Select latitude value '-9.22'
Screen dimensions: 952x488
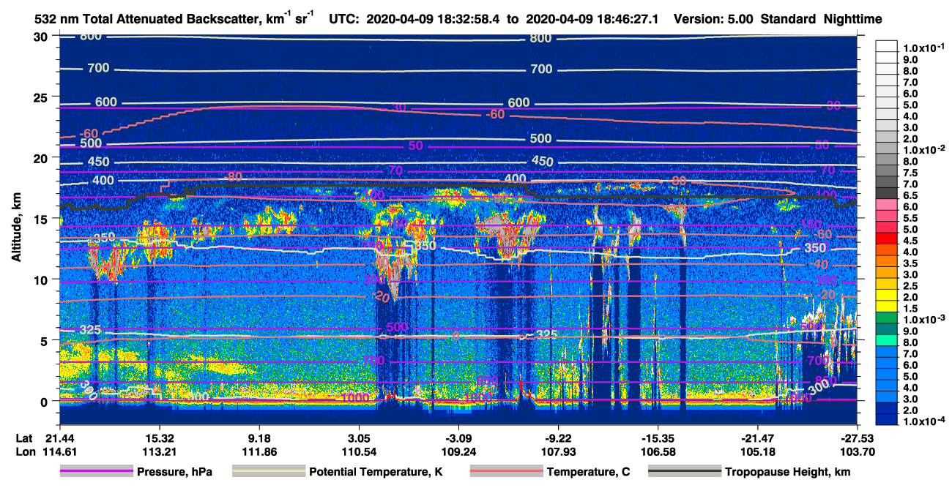pyautogui.click(x=558, y=438)
